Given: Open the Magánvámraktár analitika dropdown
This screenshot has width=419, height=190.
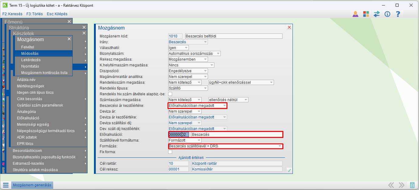Looking at the screenshot, I should 188,76.
